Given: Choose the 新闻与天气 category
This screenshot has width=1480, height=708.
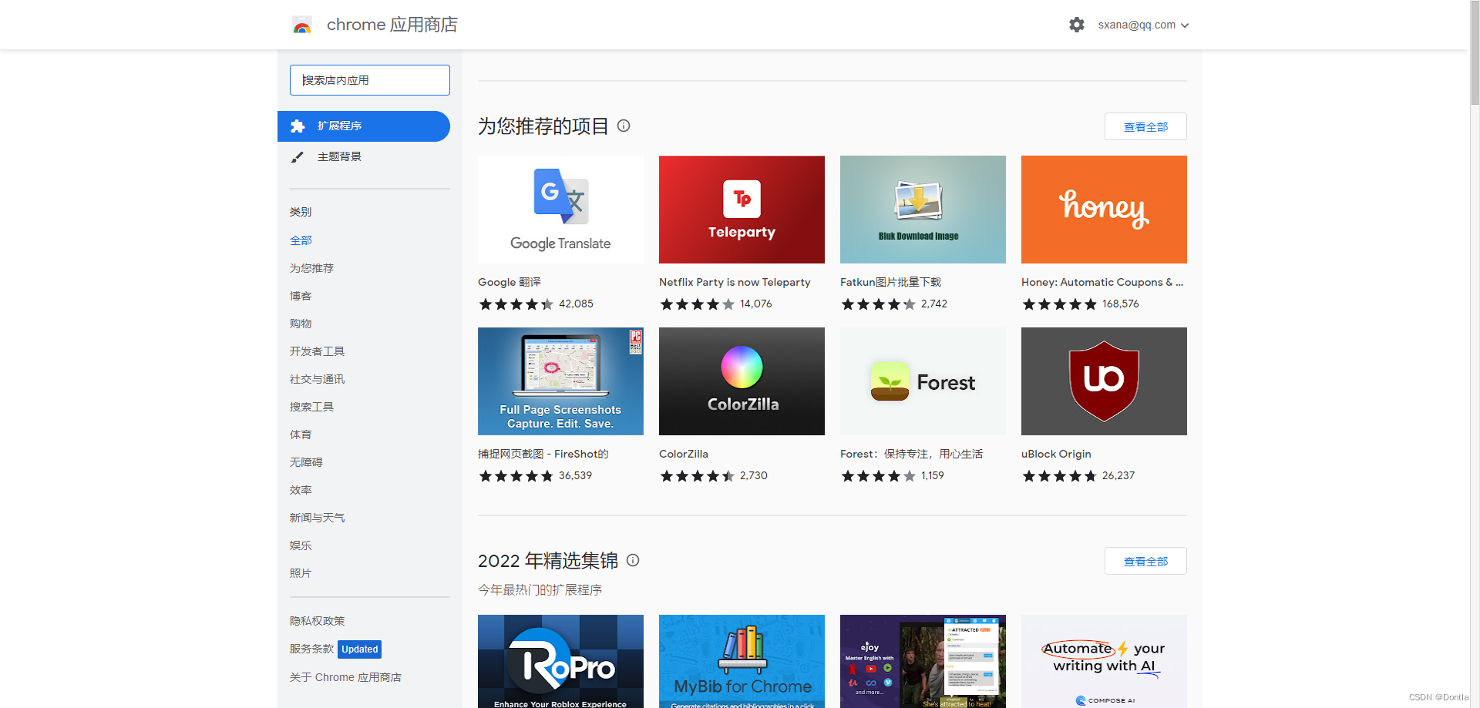Looking at the screenshot, I should 317,518.
